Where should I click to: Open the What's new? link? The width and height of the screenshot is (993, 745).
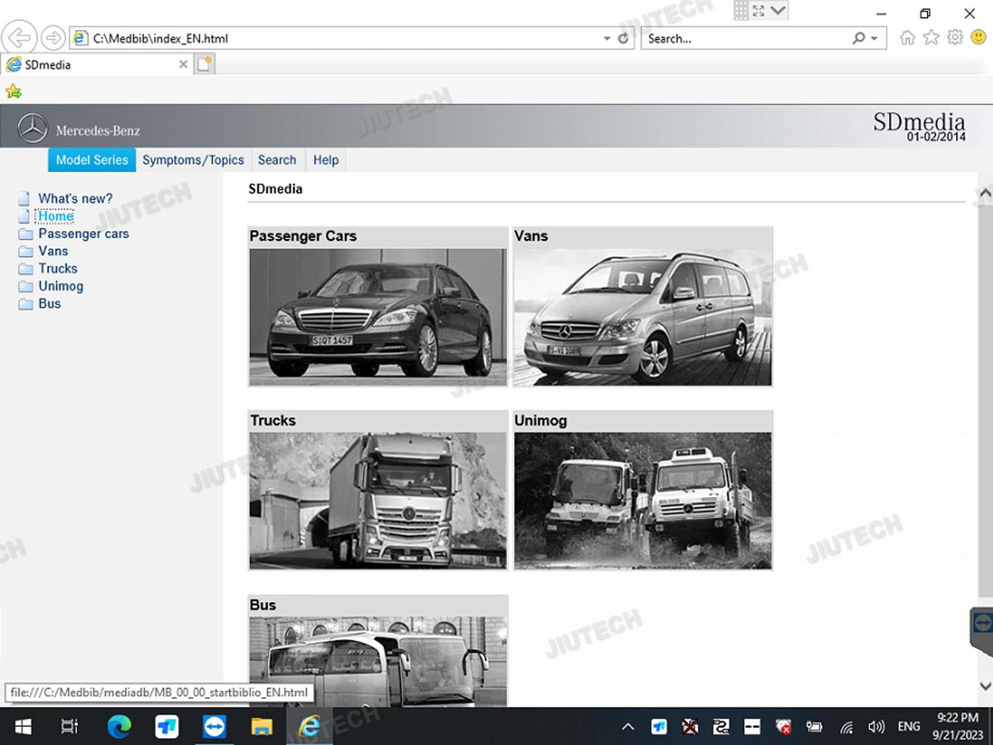[x=75, y=199]
